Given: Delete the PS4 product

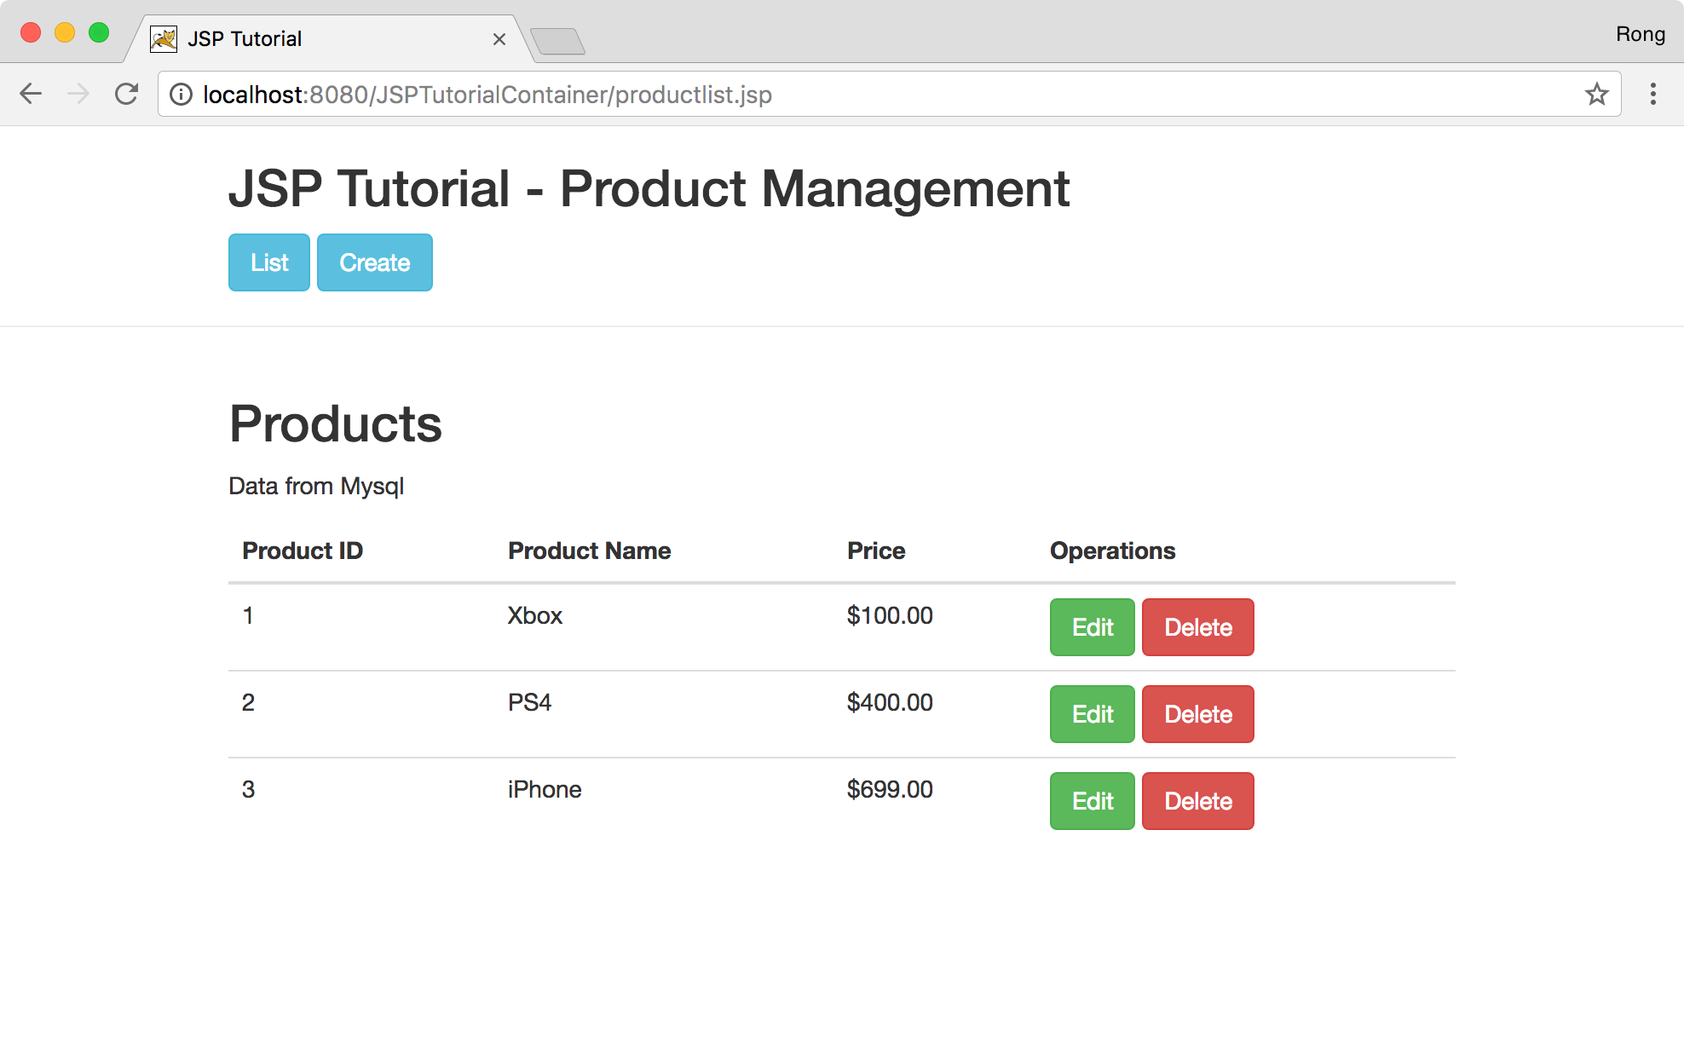Looking at the screenshot, I should 1198,714.
